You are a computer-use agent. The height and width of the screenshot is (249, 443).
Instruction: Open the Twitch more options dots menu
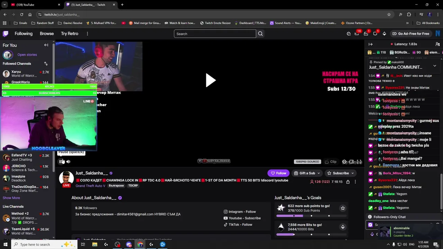87,34
